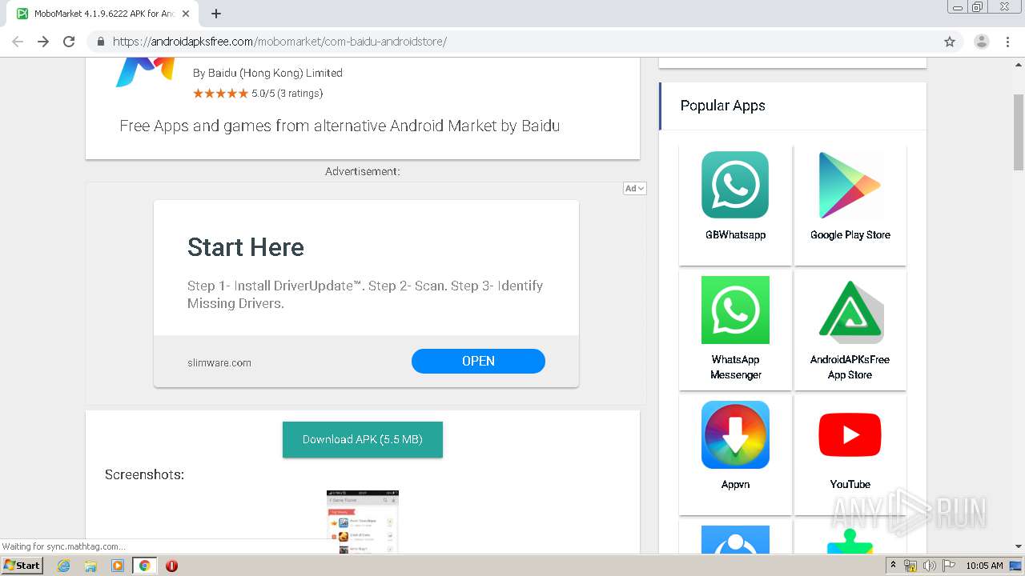Click the Screenshots: heading text
This screenshot has width=1025, height=576.
point(144,474)
